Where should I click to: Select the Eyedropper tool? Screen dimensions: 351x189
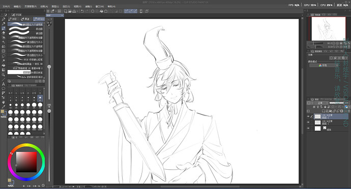(x=4, y=107)
